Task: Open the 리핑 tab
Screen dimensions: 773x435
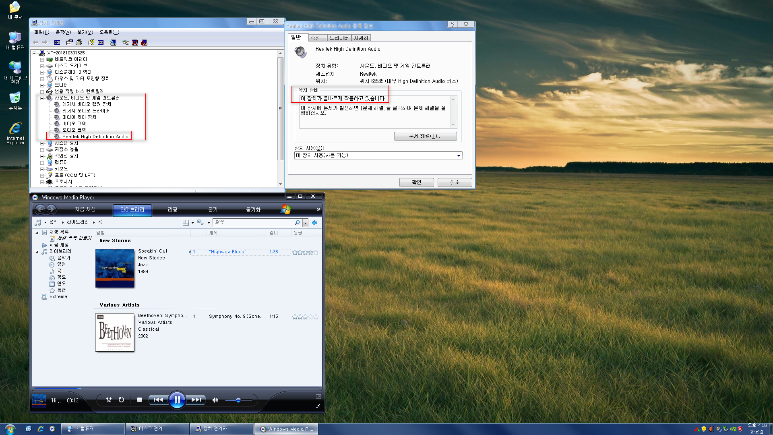Action: pyautogui.click(x=172, y=210)
